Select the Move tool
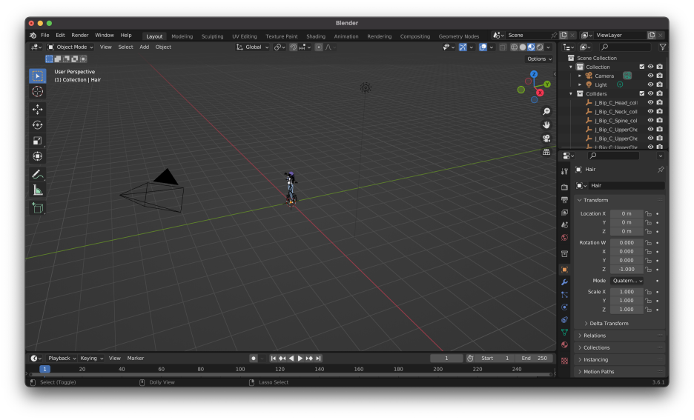Viewport: 694px width, 420px height. click(x=38, y=109)
